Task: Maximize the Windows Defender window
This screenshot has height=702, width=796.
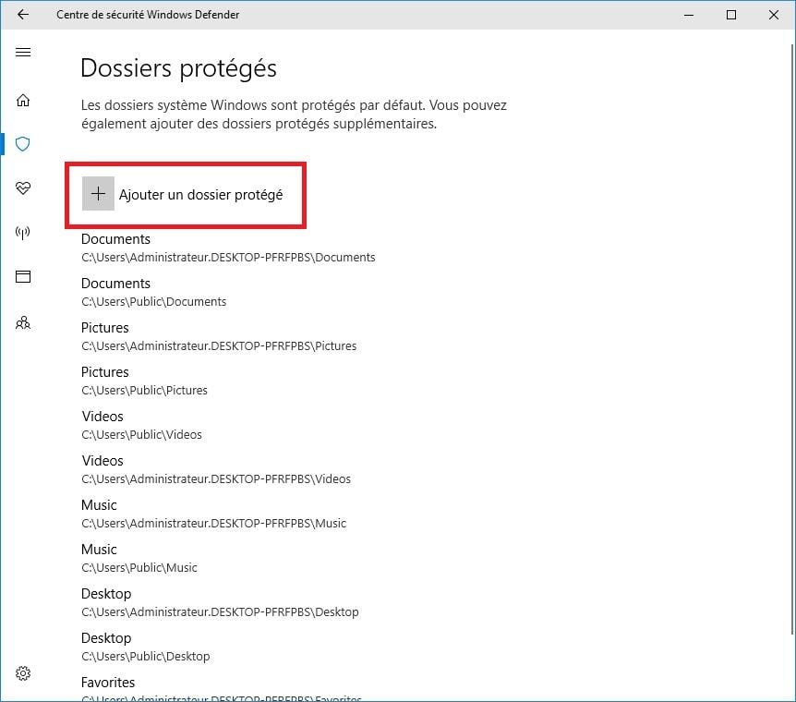Action: 731,15
